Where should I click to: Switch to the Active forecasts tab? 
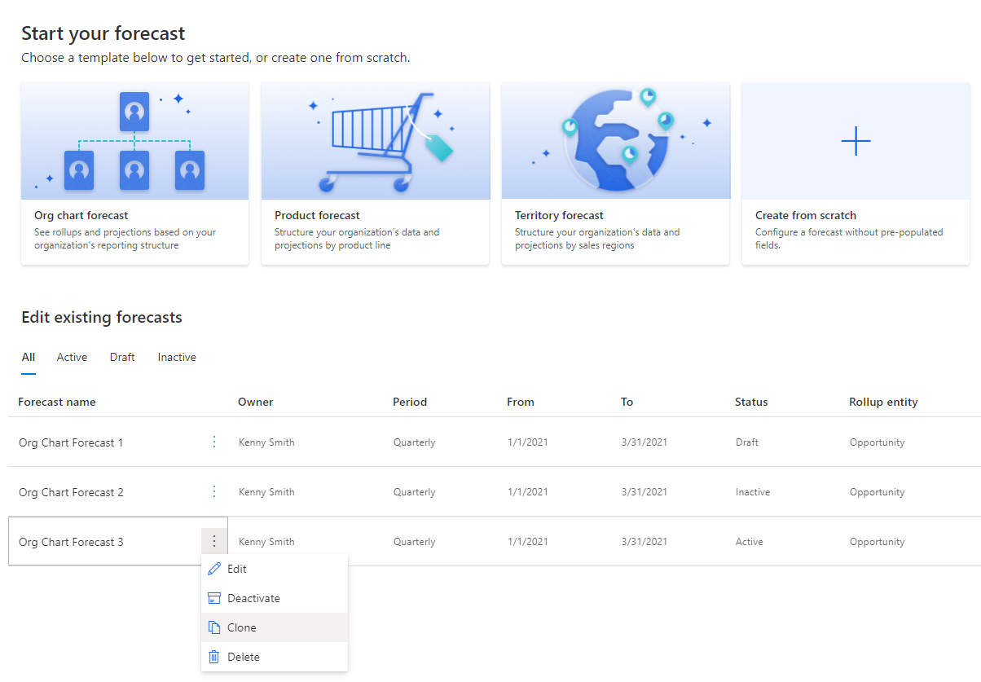(72, 357)
